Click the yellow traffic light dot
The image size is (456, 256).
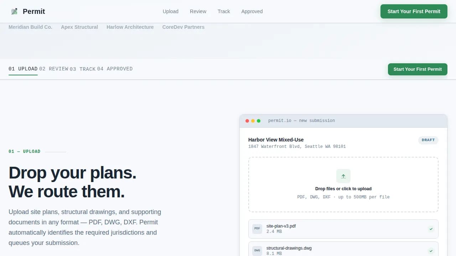point(253,121)
